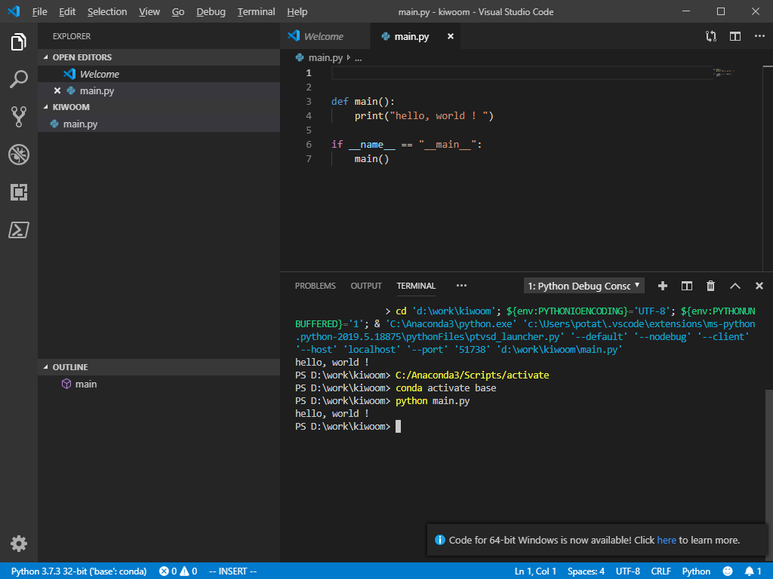Open the View menu
The width and height of the screenshot is (773, 579).
click(x=149, y=11)
